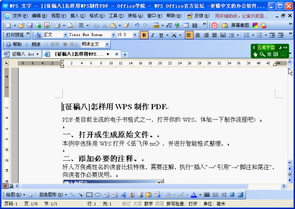Toggle numbered list formatting

point(247,35)
